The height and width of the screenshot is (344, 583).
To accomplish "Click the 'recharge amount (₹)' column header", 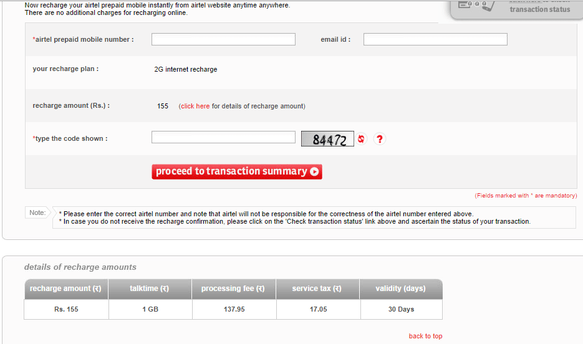I will 66,289.
